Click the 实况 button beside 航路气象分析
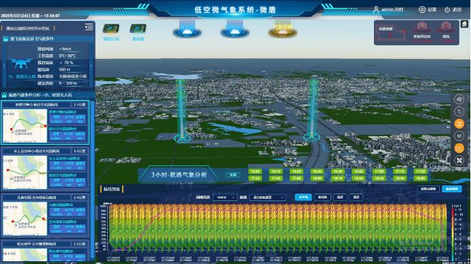Image resolution: width=471 pixels, height=264 pixels. coord(233,175)
